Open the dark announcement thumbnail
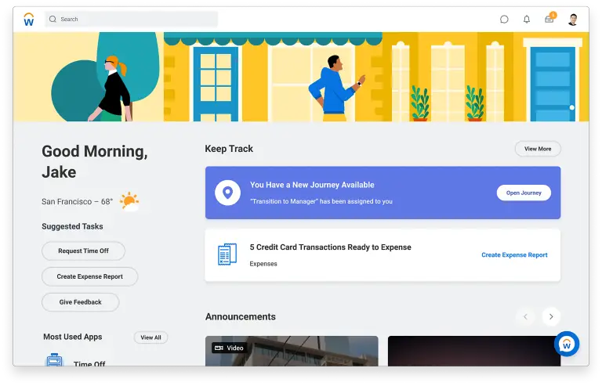The image size is (602, 386). coord(474,351)
